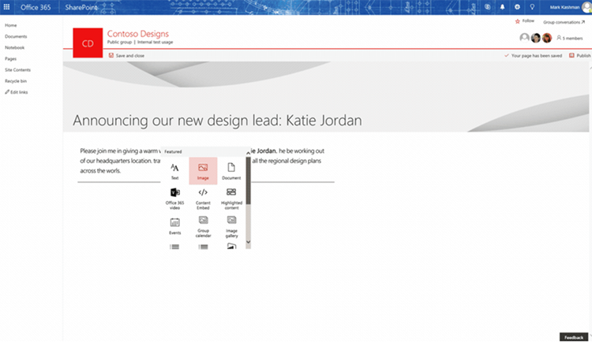Open Mark Kashman's profile picture
The image size is (592, 346).
[586, 7]
